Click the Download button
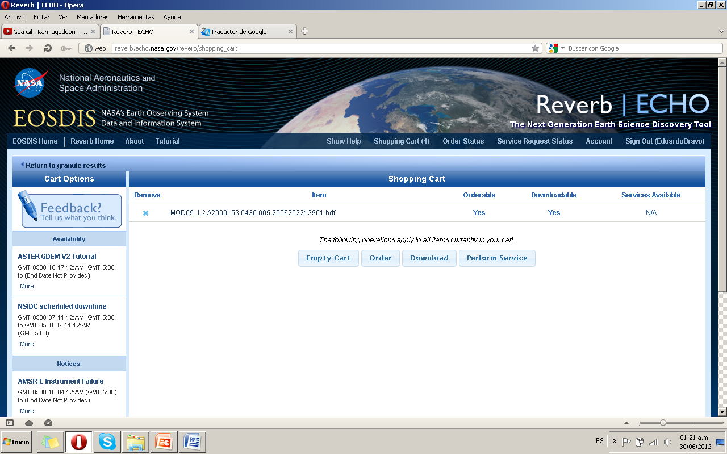Screen dimensions: 727x454 click(429, 258)
